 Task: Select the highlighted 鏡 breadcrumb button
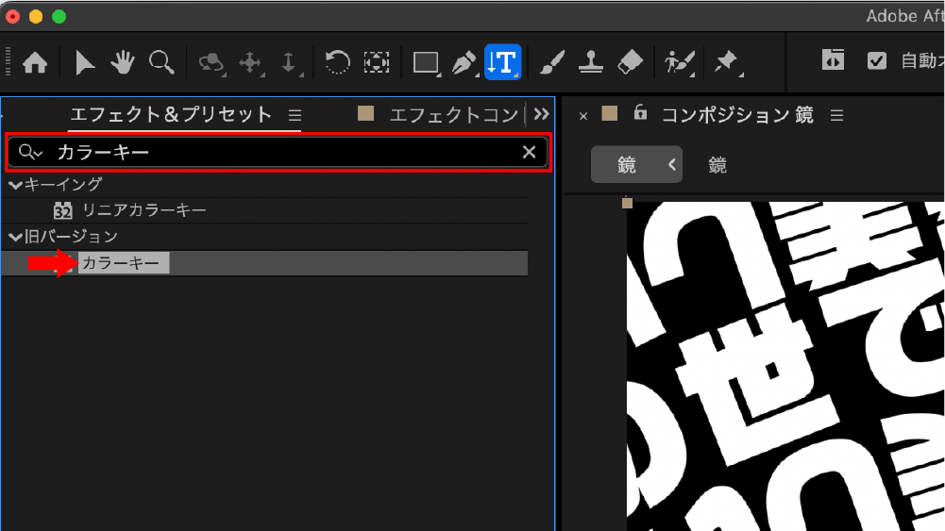636,164
